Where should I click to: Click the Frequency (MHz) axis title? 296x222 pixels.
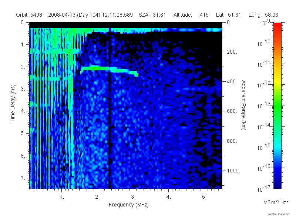pos(129,205)
